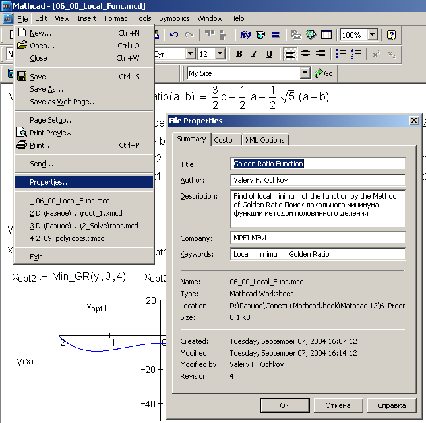Open the 100% zoom dropdown
Screen dimensions: 426x423
click(x=373, y=34)
